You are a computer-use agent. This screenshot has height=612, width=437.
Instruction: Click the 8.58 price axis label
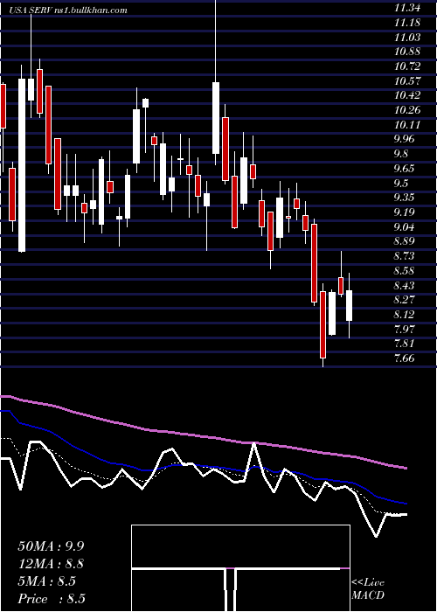click(x=405, y=270)
